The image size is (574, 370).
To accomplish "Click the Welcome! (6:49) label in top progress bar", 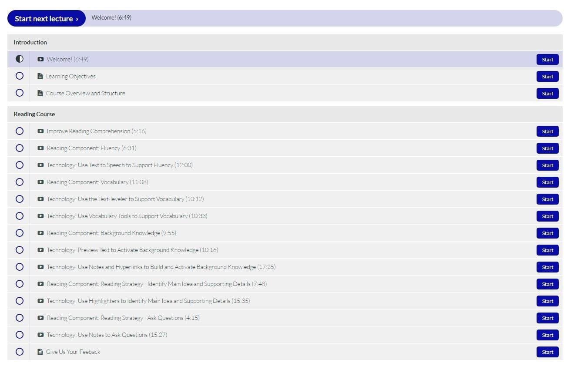I will pos(111,18).
